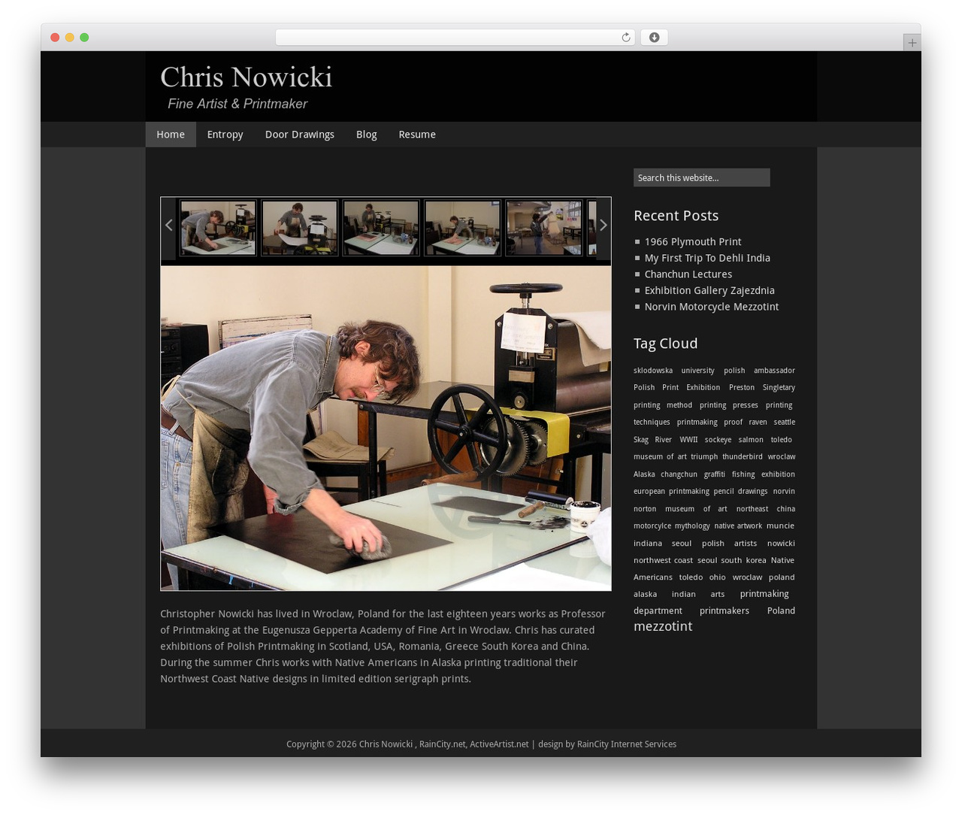
Task: Click the fishing exhibition tag
Action: [764, 474]
